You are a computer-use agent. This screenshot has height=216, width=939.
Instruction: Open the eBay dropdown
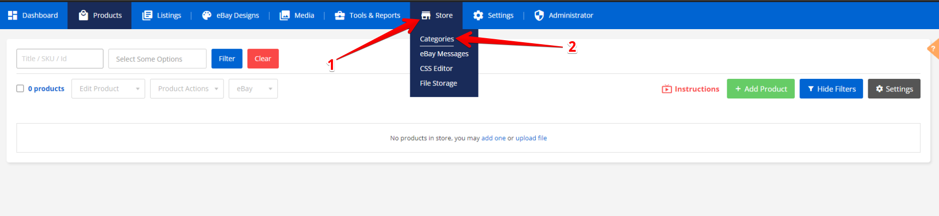point(253,89)
